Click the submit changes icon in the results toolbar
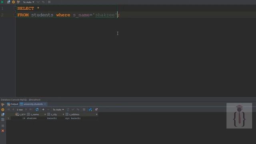 tap(68, 110)
